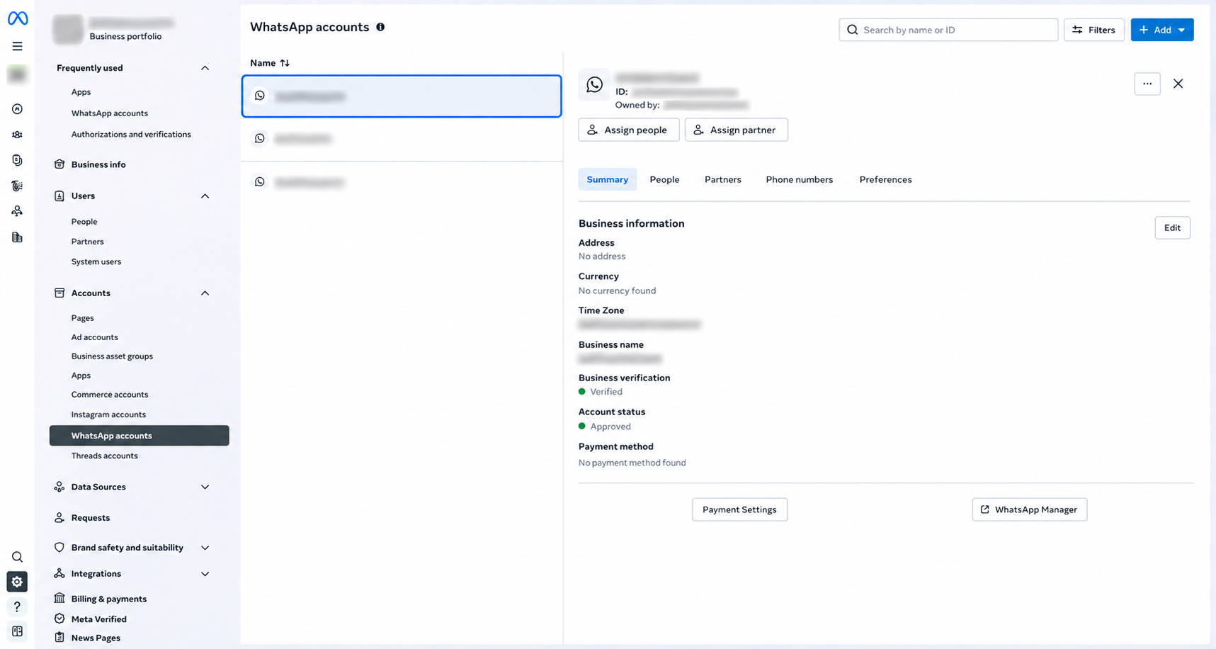Open the Phone numbers tab

(x=800, y=179)
